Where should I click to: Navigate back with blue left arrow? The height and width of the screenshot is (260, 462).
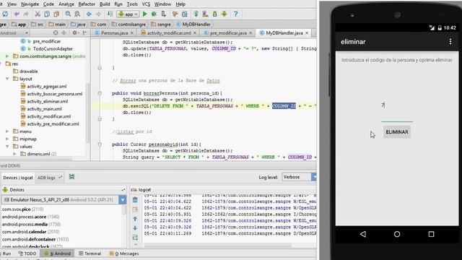(89, 14)
